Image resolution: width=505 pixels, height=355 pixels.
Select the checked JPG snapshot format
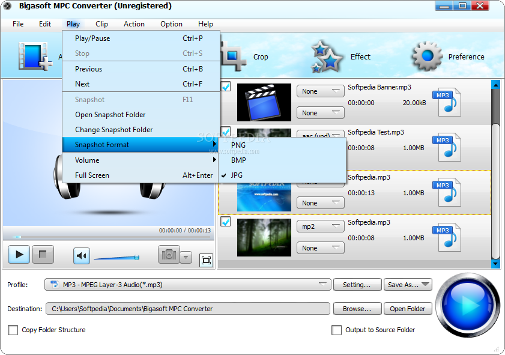(282, 175)
